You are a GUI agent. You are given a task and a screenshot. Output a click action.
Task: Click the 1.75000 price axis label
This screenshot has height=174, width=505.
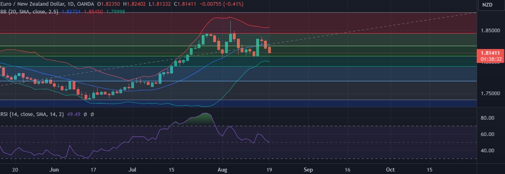[490, 94]
